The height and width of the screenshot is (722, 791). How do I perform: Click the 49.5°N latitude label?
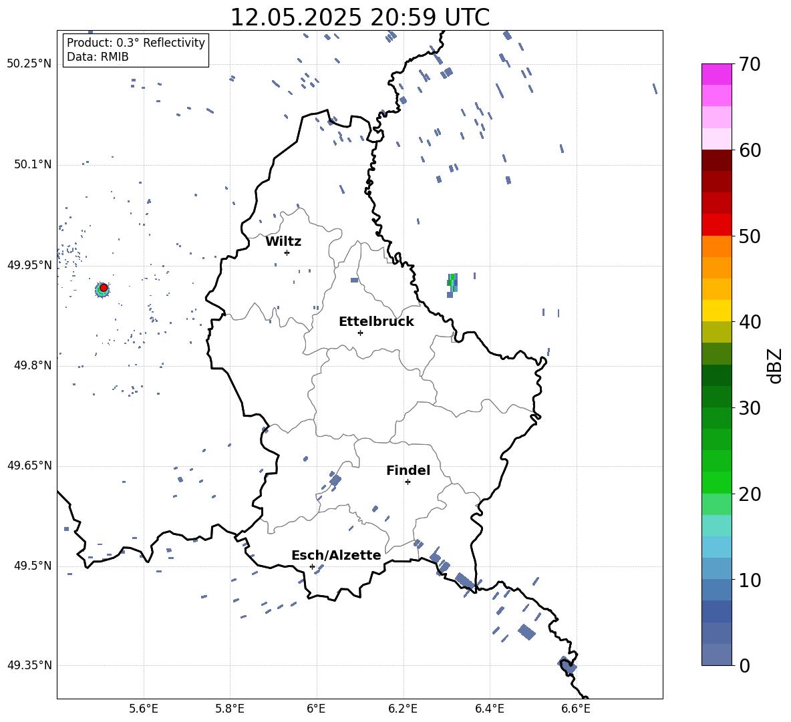click(x=31, y=566)
